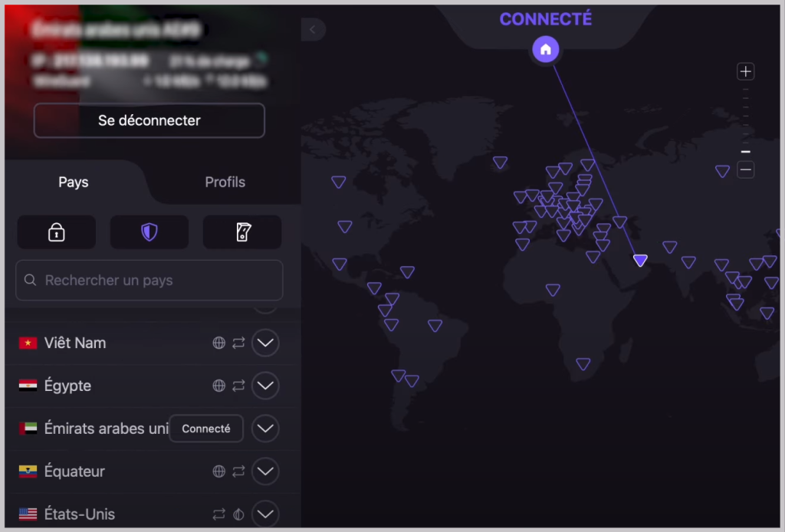Switch to the Pays tab
The image size is (785, 532).
[74, 182]
